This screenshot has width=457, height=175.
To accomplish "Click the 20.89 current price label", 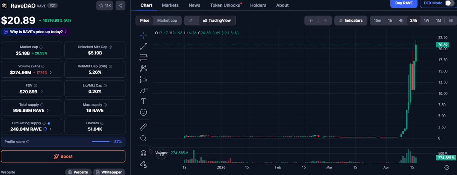I will coord(443,45).
